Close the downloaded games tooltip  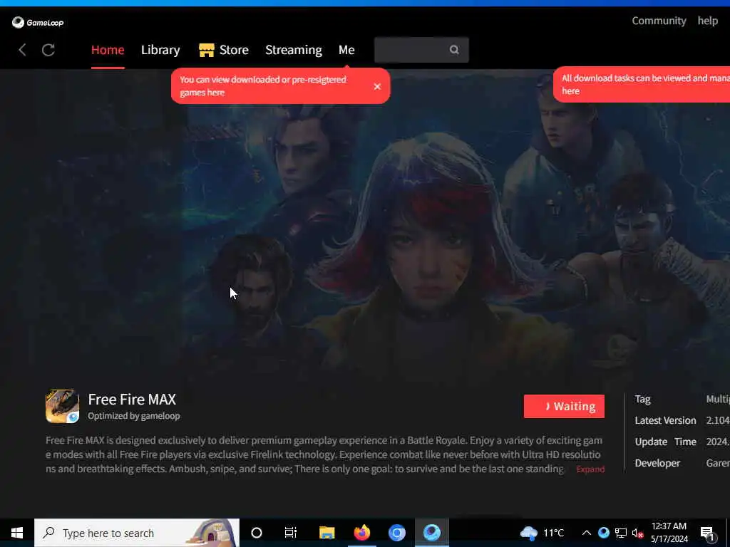[377, 86]
